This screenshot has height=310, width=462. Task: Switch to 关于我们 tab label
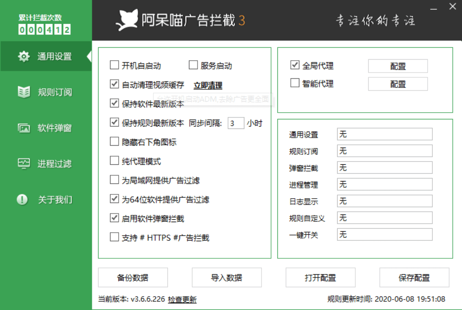(55, 200)
